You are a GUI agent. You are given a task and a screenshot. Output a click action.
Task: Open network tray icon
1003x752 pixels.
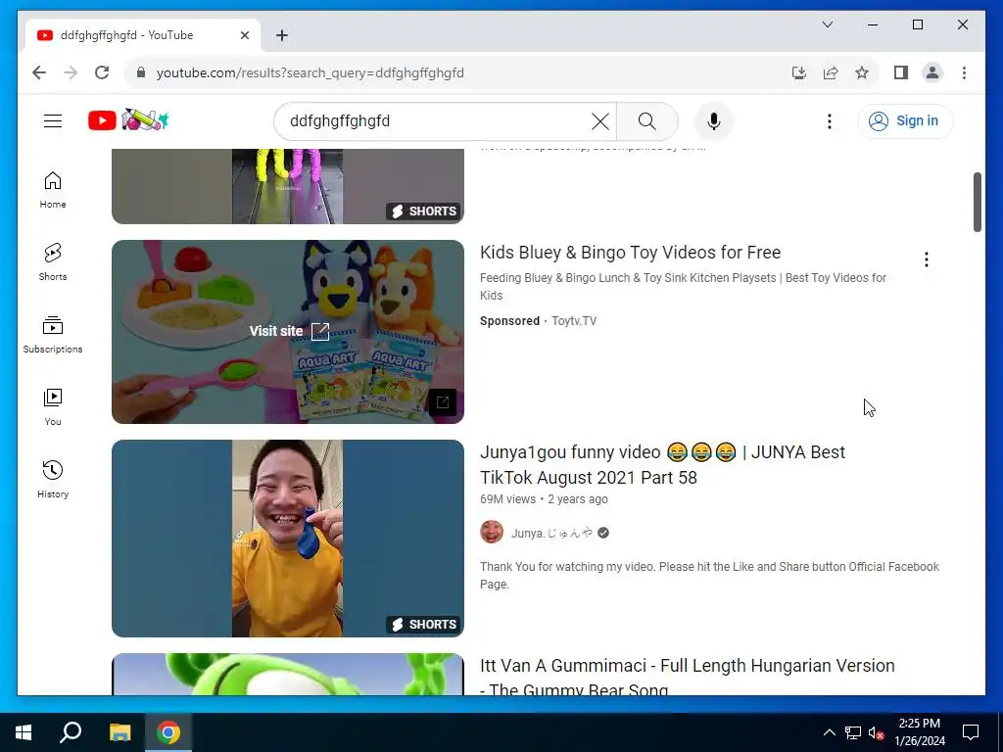[x=853, y=732]
